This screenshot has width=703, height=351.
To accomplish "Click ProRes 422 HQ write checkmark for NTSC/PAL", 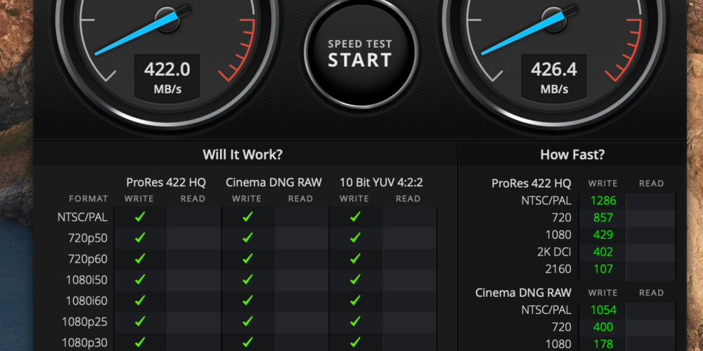I will coord(141,217).
